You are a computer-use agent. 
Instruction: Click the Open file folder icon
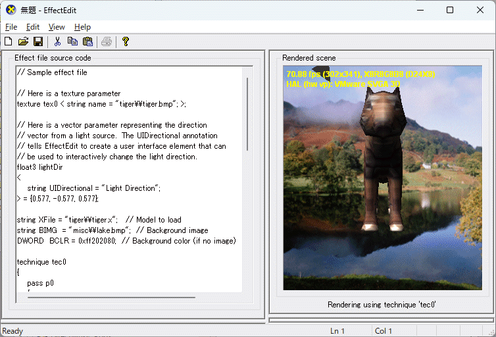pyautogui.click(x=24, y=41)
